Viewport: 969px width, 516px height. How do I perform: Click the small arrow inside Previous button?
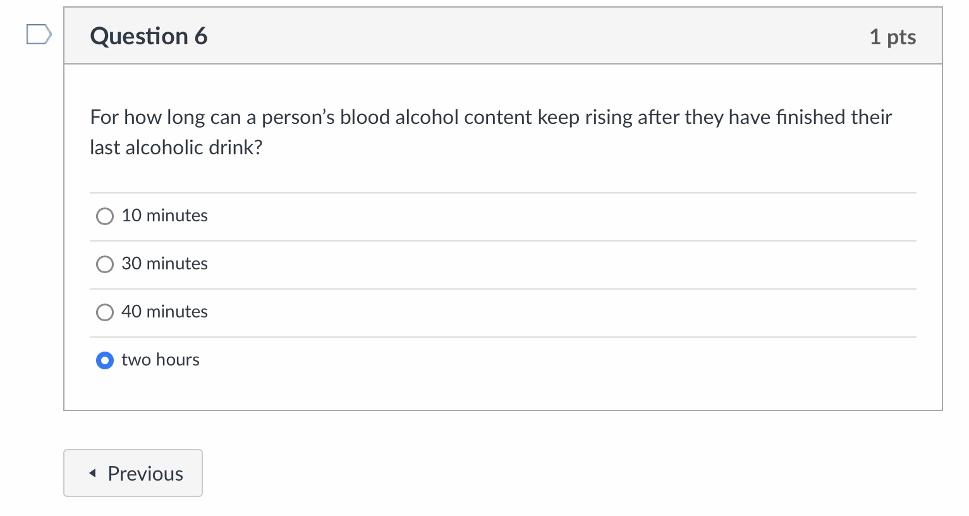point(93,473)
